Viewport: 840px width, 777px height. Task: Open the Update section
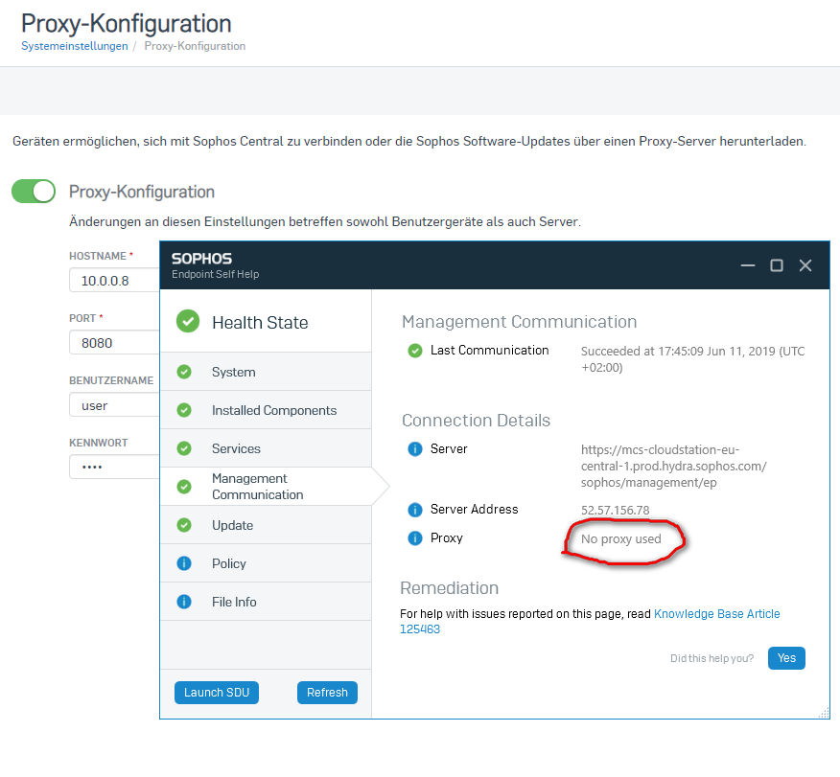point(266,525)
